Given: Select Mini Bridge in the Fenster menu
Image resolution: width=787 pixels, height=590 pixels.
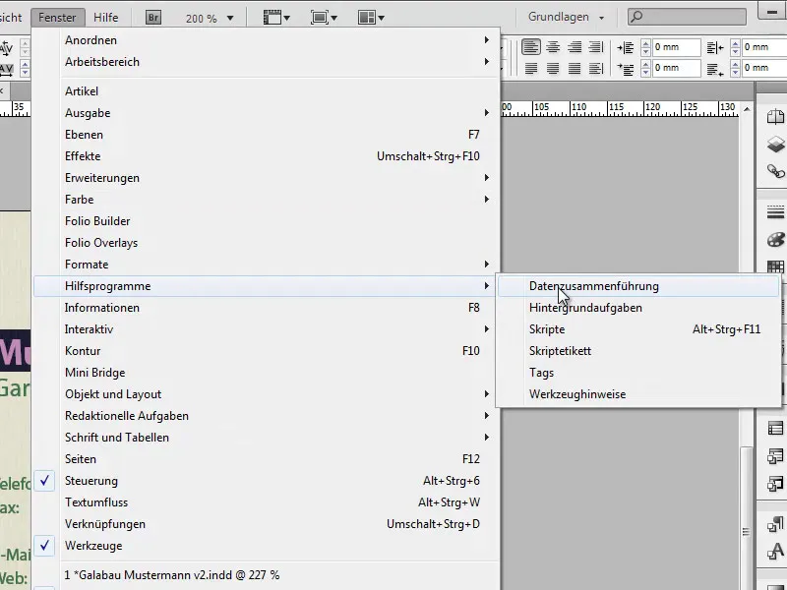Looking at the screenshot, I should pyautogui.click(x=267, y=373).
